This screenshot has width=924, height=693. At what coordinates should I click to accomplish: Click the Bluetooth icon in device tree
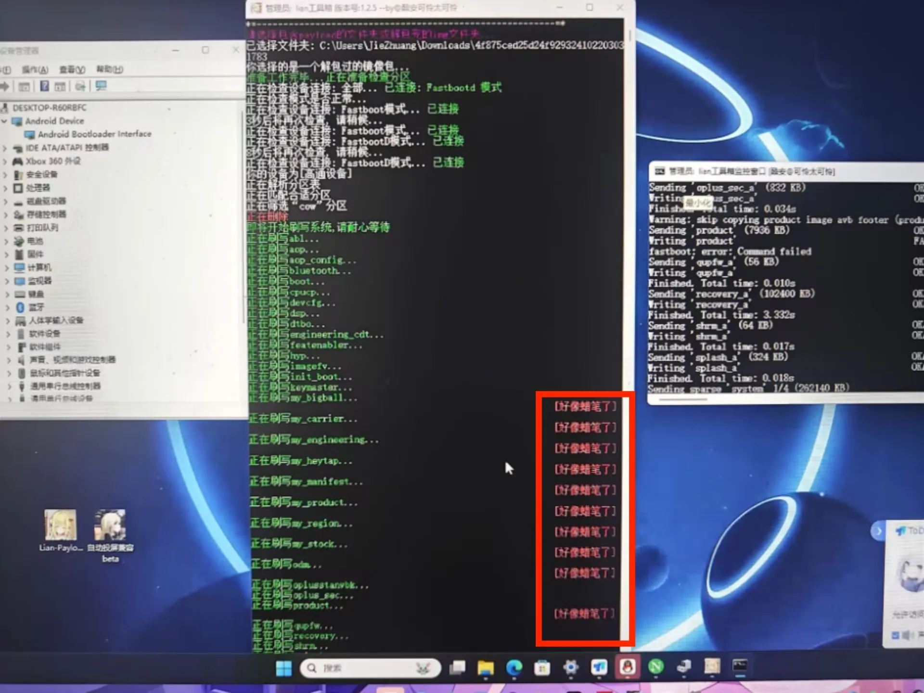20,307
